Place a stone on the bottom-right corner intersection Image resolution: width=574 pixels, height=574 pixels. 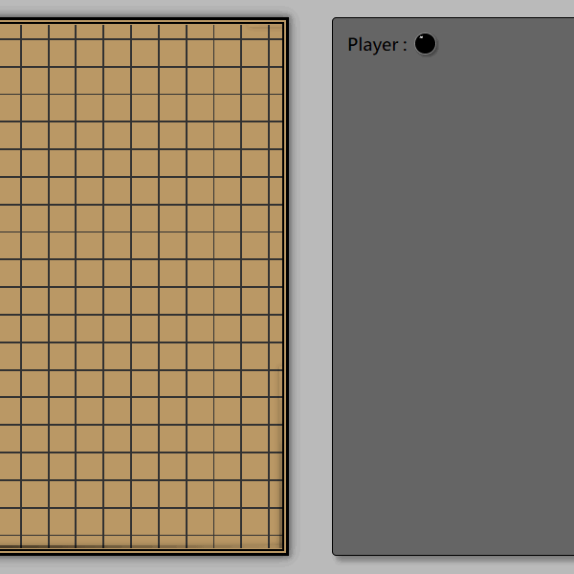269,535
